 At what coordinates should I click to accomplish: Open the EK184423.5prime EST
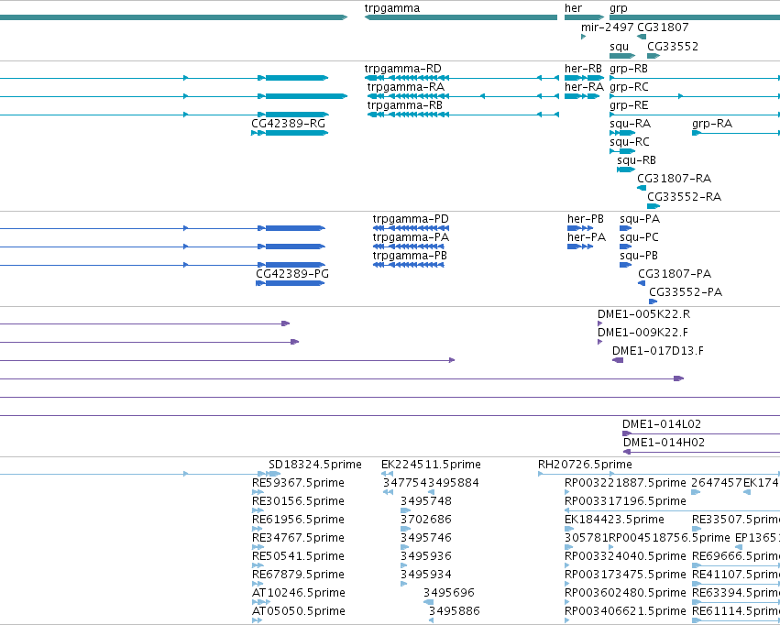(x=569, y=529)
